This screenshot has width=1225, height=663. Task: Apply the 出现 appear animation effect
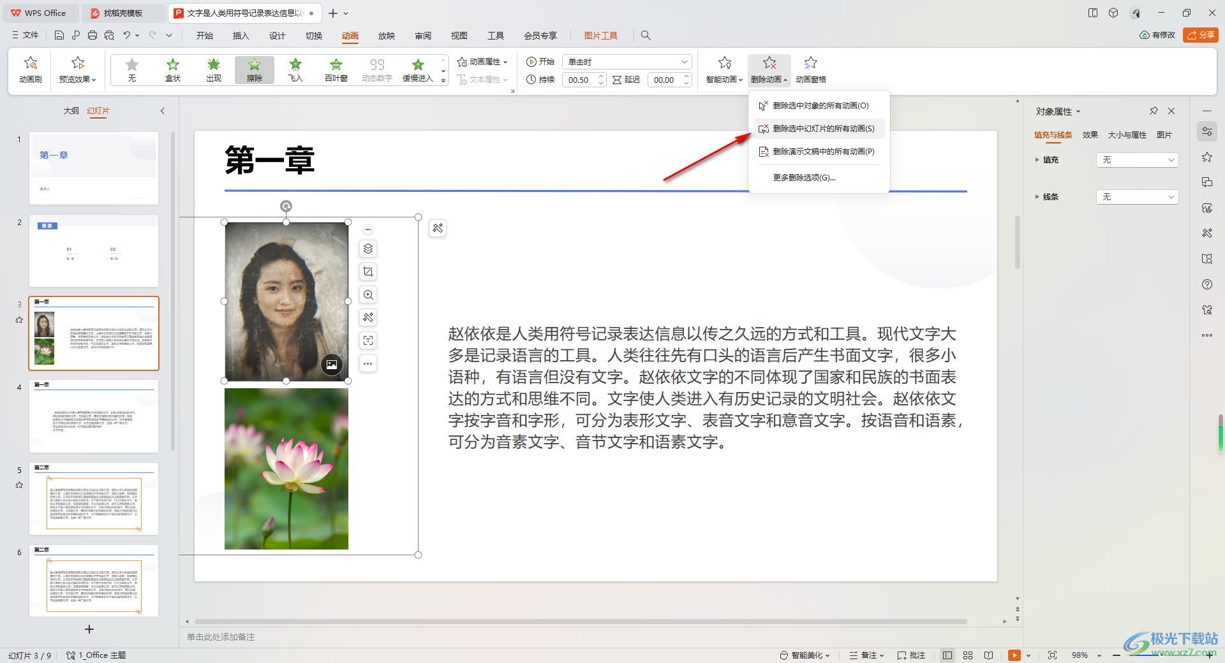214,69
